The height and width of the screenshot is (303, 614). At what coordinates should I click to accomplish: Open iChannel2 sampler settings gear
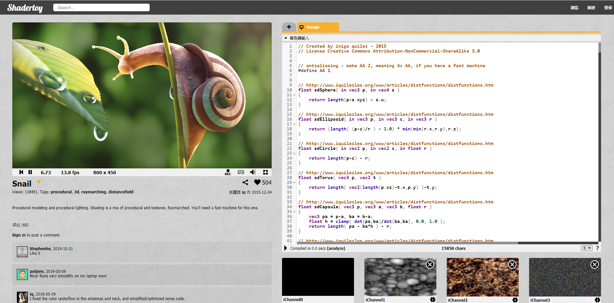tap(515, 300)
